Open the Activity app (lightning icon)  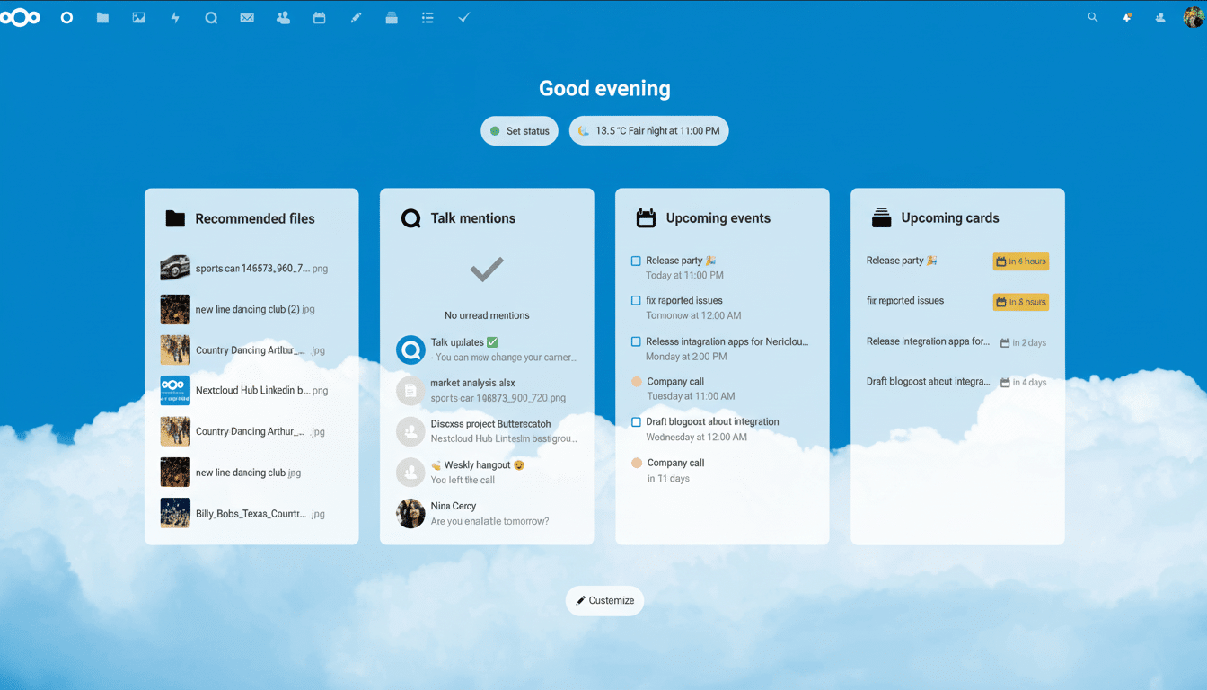point(175,17)
